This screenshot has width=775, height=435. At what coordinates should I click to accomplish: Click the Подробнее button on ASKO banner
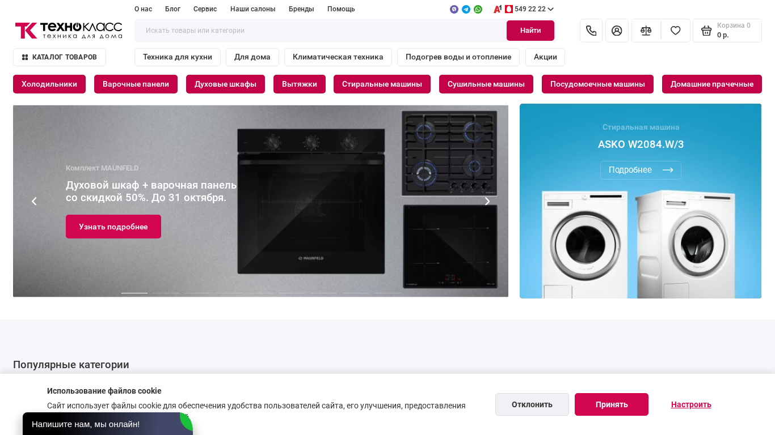click(641, 170)
